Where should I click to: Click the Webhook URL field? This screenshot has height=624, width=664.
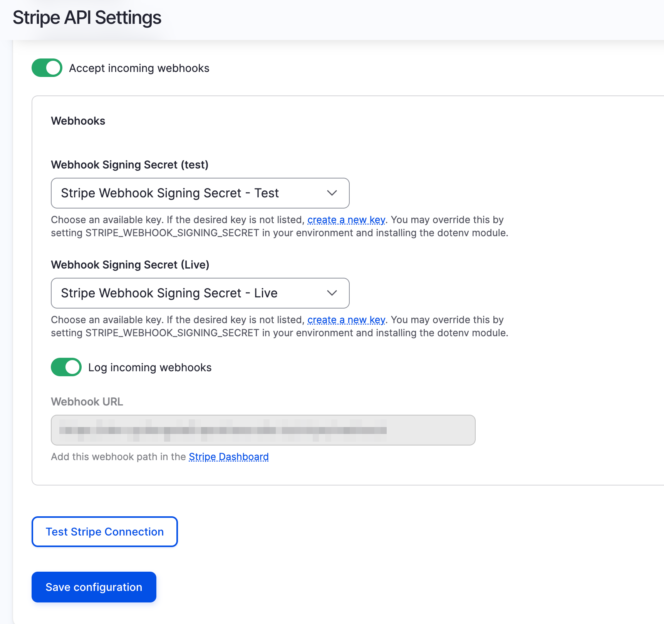pyautogui.click(x=263, y=430)
